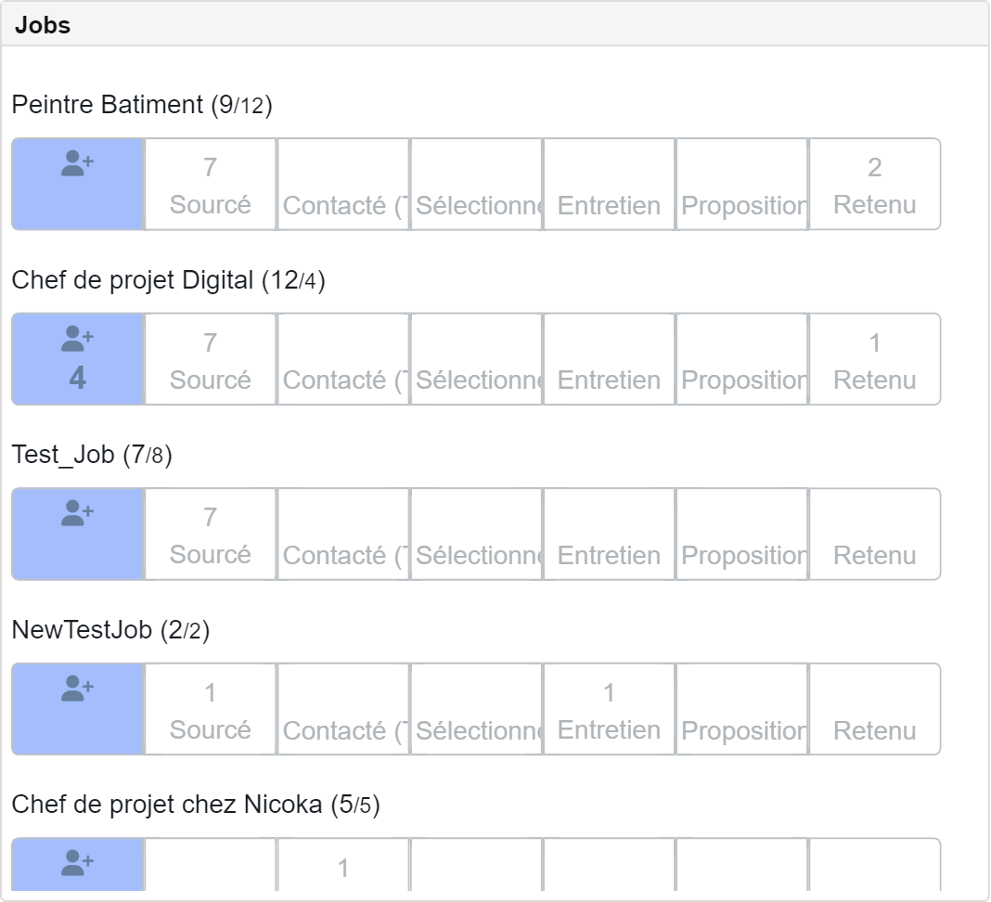Select Sélectionné stage of NewTestJob
Viewport: 991px width, 902px height.
tap(476, 709)
